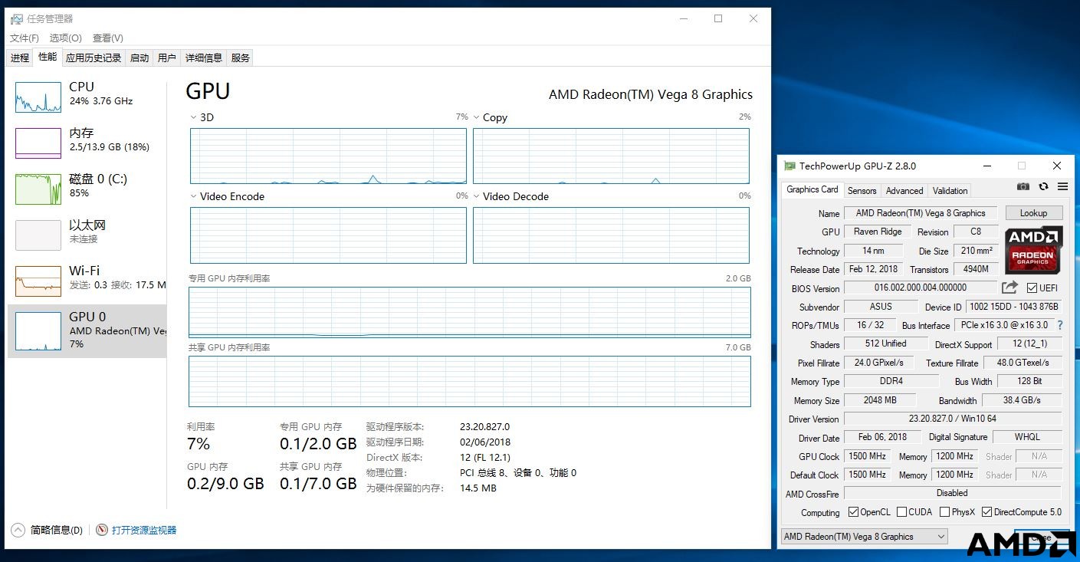The width and height of the screenshot is (1080, 562).
Task: Toggle the OpenCL checkbox
Action: tap(854, 512)
